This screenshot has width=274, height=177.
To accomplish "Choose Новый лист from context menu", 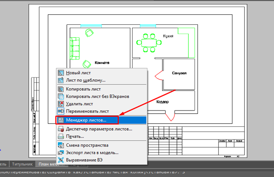I will point(102,73).
